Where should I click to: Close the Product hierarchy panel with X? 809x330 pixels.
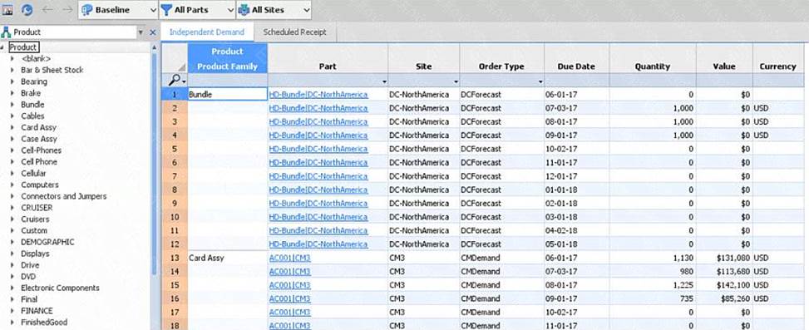click(153, 32)
